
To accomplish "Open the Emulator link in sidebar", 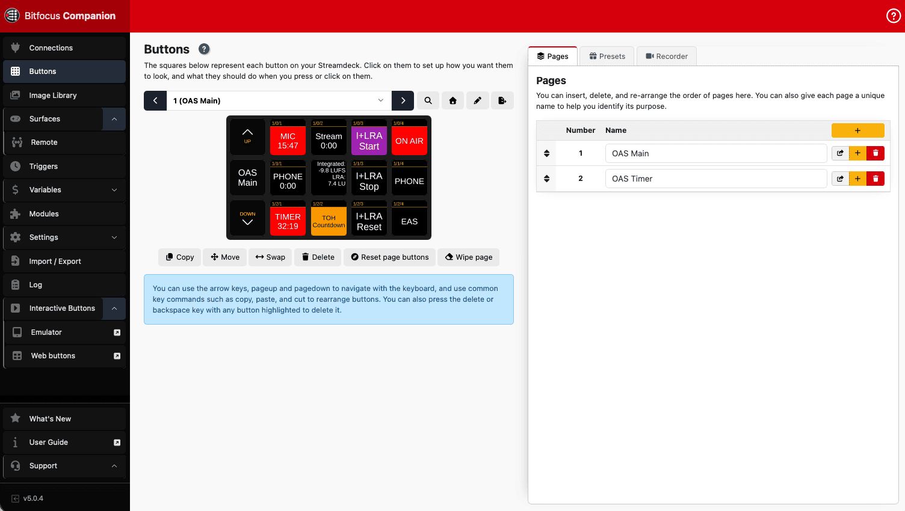I will coord(65,332).
